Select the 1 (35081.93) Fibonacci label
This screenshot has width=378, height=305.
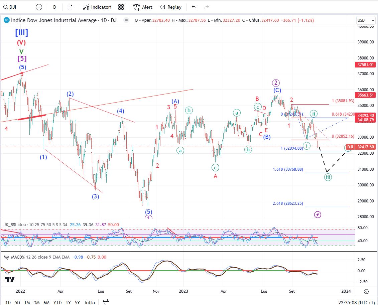point(343,101)
